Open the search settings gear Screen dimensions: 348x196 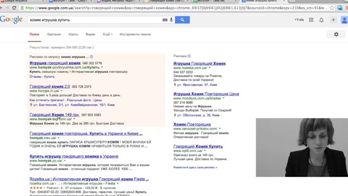(336, 34)
